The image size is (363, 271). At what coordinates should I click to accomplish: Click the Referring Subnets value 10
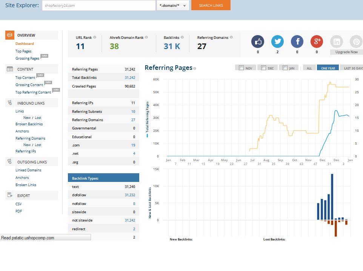[x=133, y=112]
